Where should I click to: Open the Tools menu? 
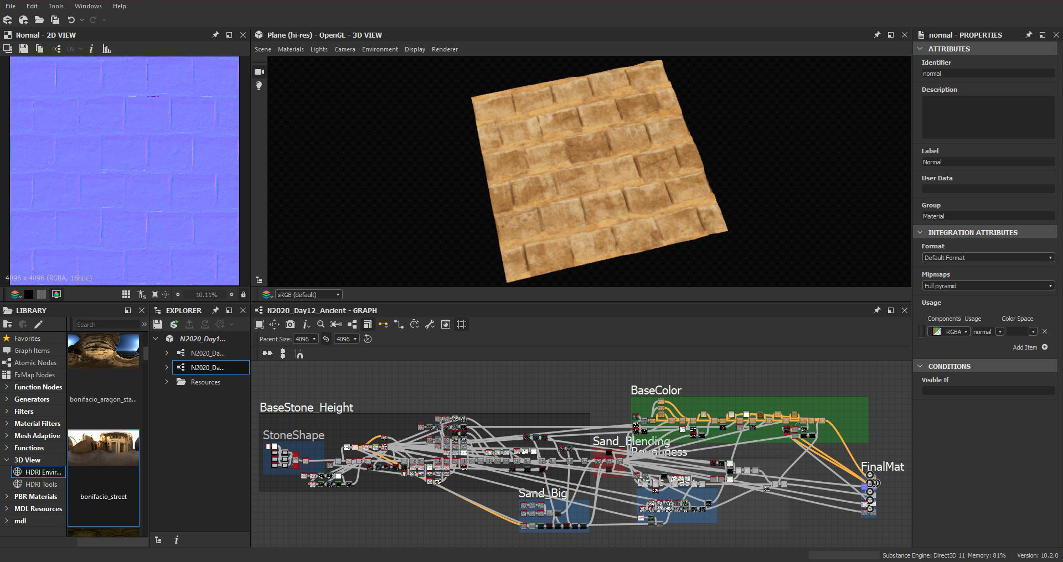[x=56, y=6]
